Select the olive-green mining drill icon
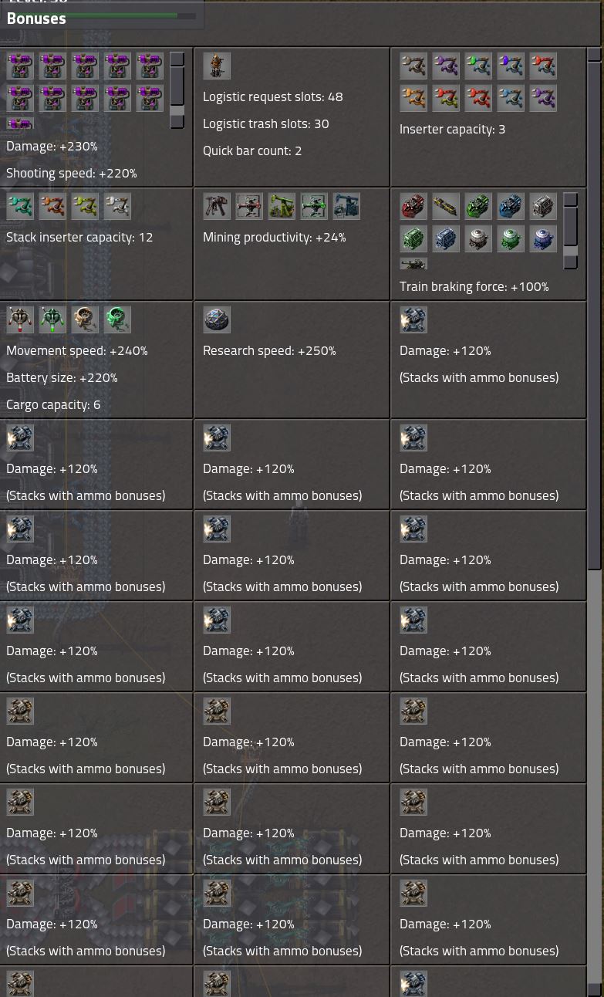Viewport: 604px width, 997px height. (282, 207)
